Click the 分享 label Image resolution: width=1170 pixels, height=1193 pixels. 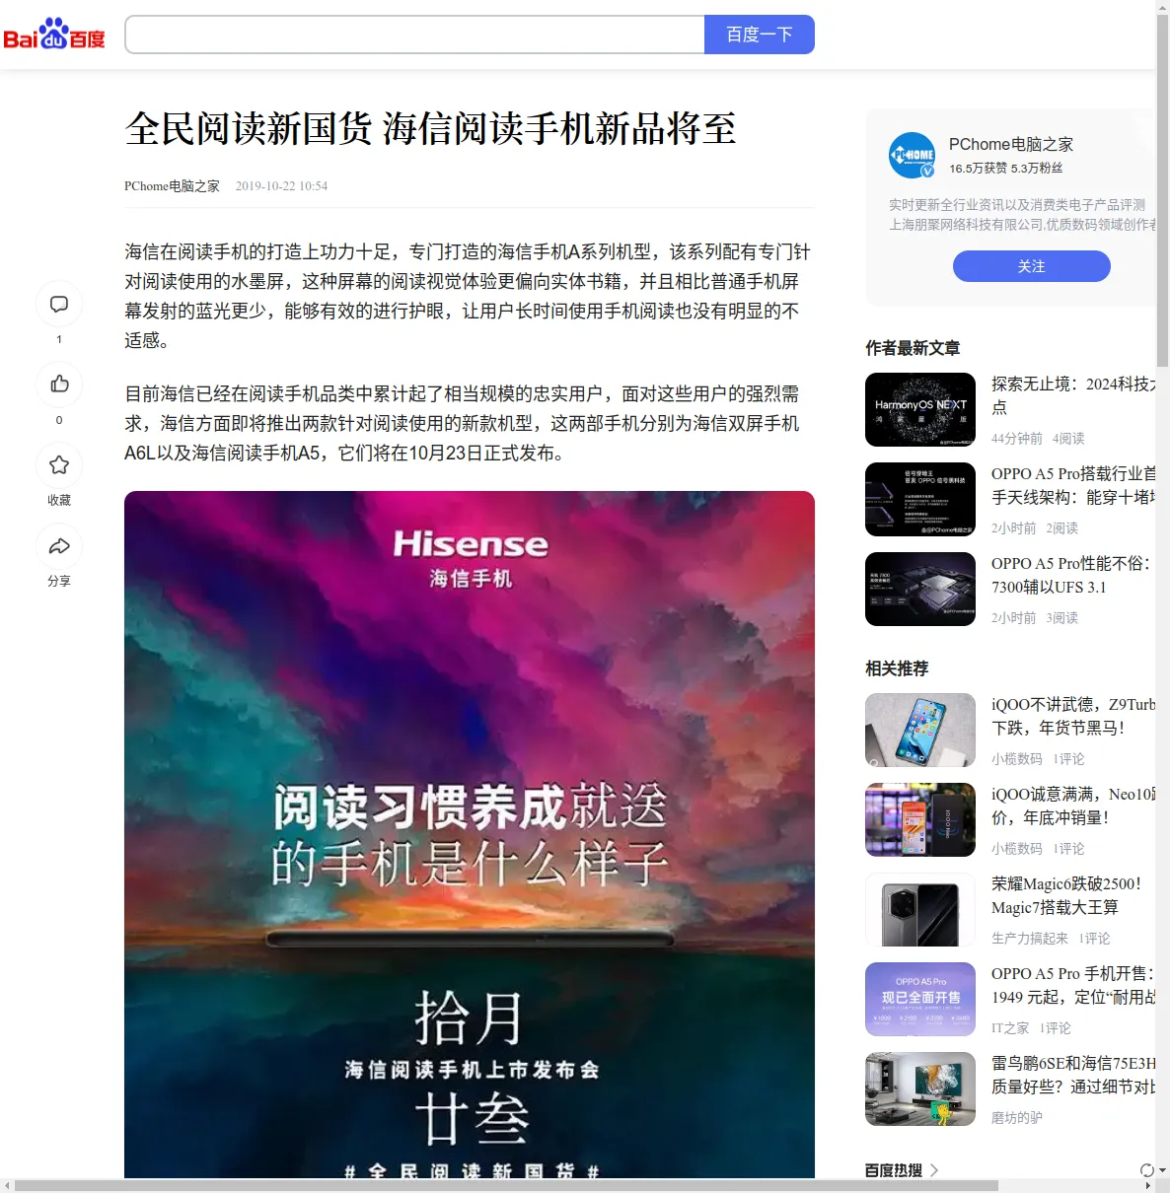59,581
